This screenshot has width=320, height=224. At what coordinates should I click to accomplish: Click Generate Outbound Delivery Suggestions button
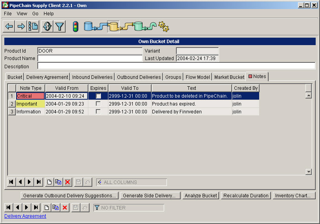coord(69,195)
